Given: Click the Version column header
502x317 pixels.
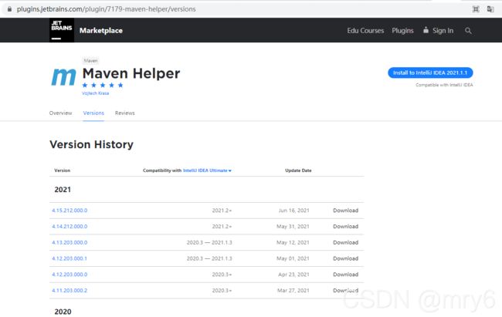Looking at the screenshot, I should point(62,170).
